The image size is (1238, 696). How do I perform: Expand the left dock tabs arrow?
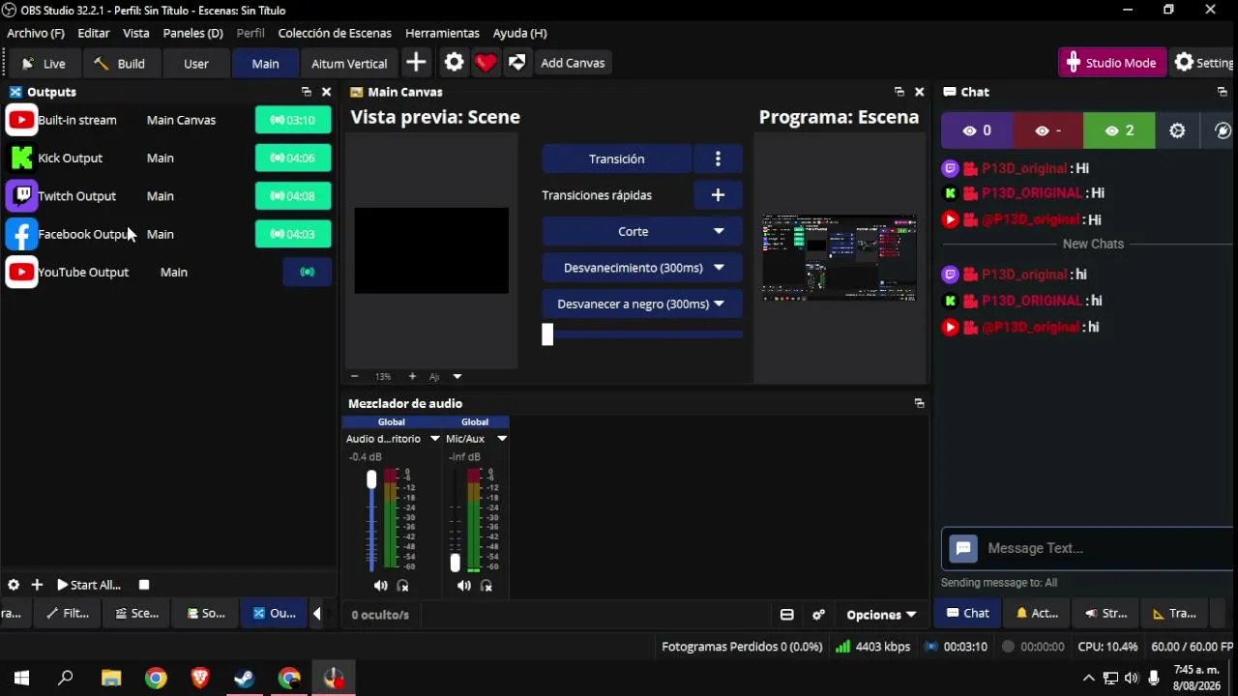click(x=316, y=614)
